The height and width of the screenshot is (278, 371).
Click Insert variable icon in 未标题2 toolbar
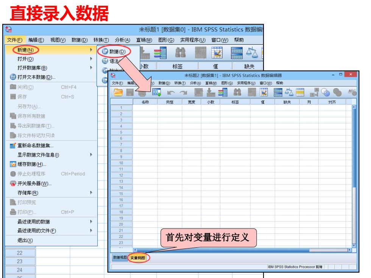coord(264,92)
